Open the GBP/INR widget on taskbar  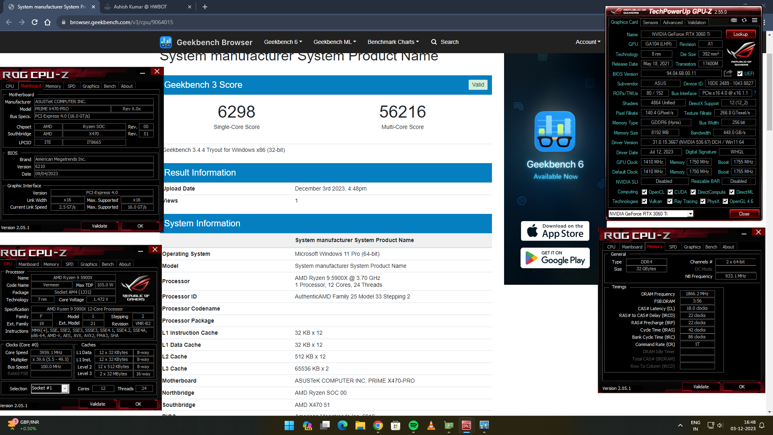point(23,425)
